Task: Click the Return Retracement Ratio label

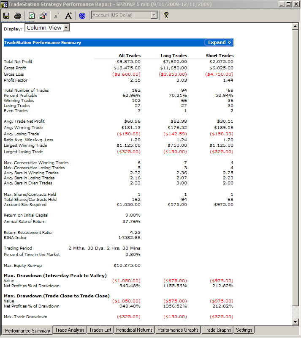Action: 27,233
